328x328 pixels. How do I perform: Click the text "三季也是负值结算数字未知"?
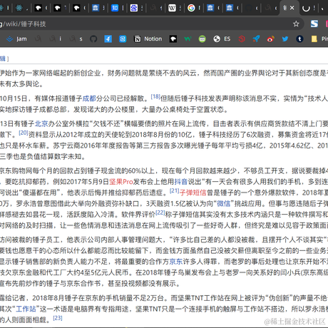pos(40,157)
